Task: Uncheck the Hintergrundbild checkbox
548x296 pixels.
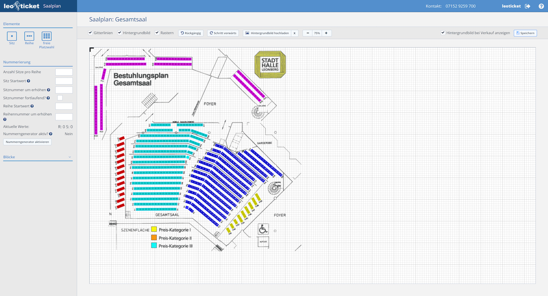Action: [x=120, y=33]
